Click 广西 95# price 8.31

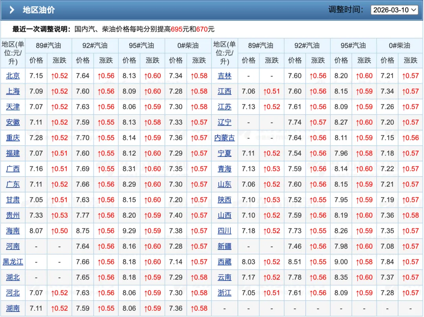point(129,169)
